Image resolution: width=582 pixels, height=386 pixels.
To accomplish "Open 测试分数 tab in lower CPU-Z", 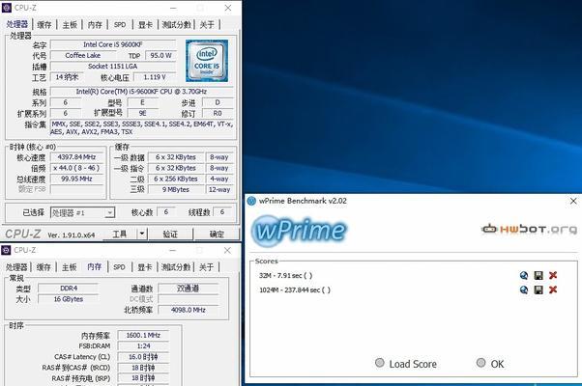I will pyautogui.click(x=176, y=267).
